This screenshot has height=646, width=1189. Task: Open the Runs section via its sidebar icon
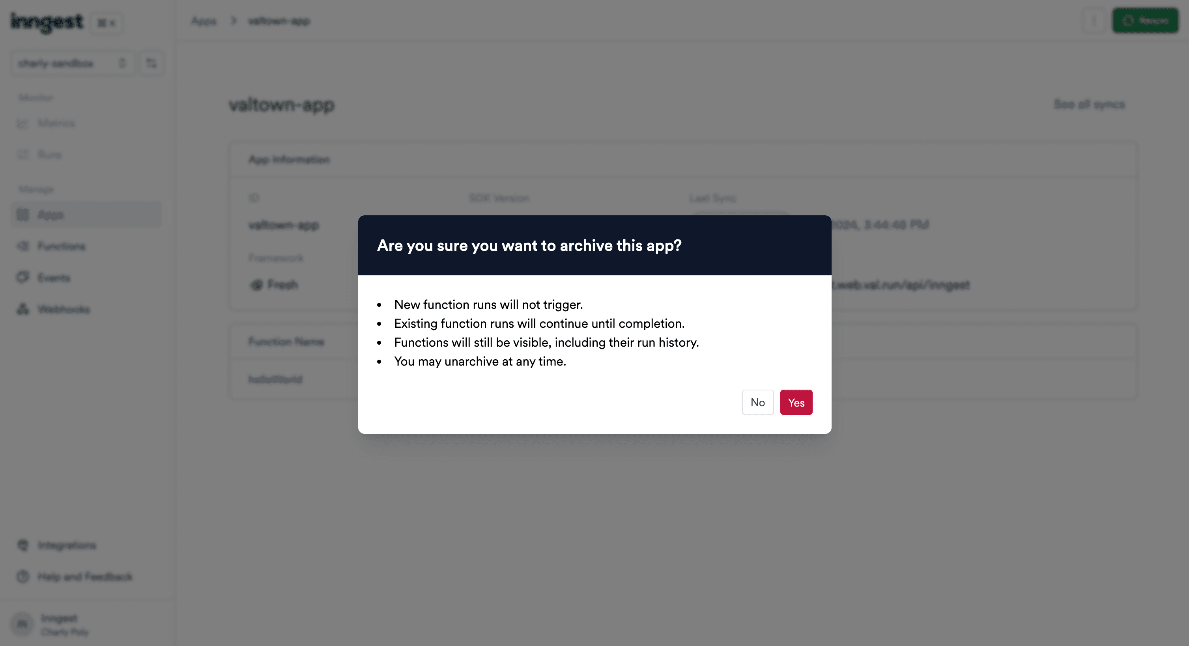click(x=22, y=155)
